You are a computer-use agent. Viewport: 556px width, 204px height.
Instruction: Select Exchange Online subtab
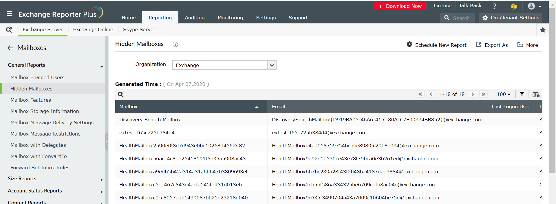tap(93, 29)
